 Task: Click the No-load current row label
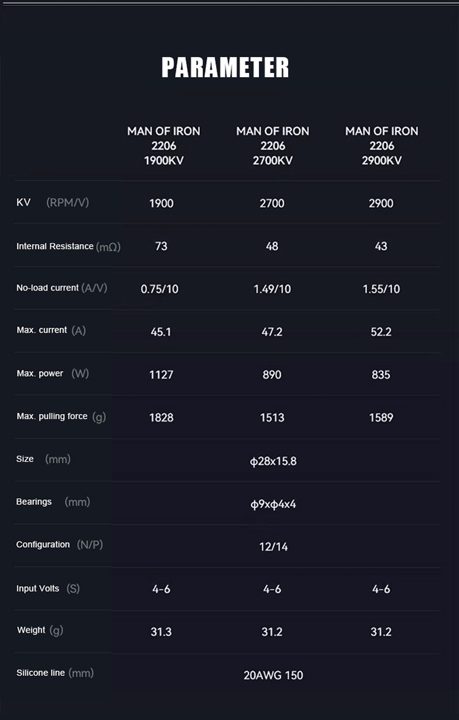pyautogui.click(x=61, y=288)
